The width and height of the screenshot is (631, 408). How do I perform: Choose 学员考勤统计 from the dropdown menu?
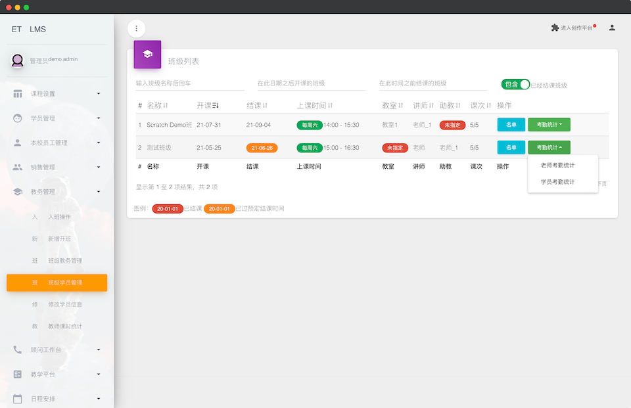click(557, 181)
